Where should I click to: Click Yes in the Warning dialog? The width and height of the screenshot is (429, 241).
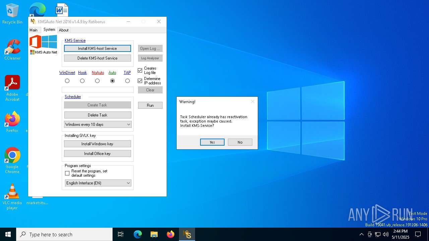click(x=212, y=142)
